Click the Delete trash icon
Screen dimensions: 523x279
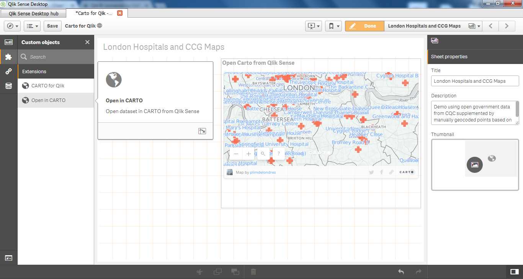click(x=253, y=272)
